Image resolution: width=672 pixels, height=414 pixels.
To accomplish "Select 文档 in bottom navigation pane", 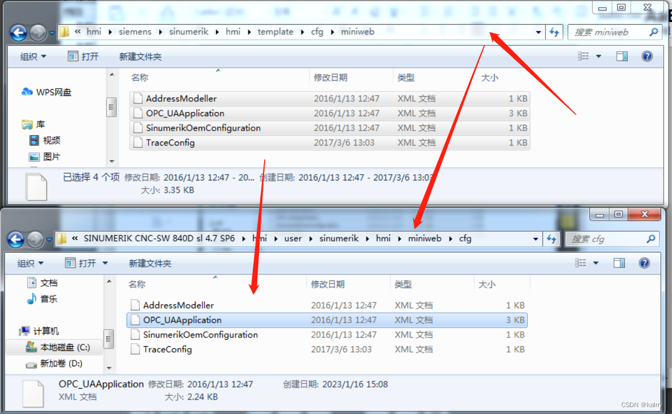I will pyautogui.click(x=42, y=282).
